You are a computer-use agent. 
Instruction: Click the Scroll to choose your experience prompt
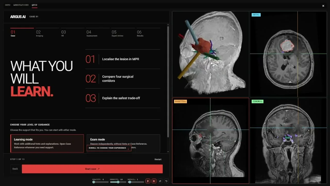(109, 148)
